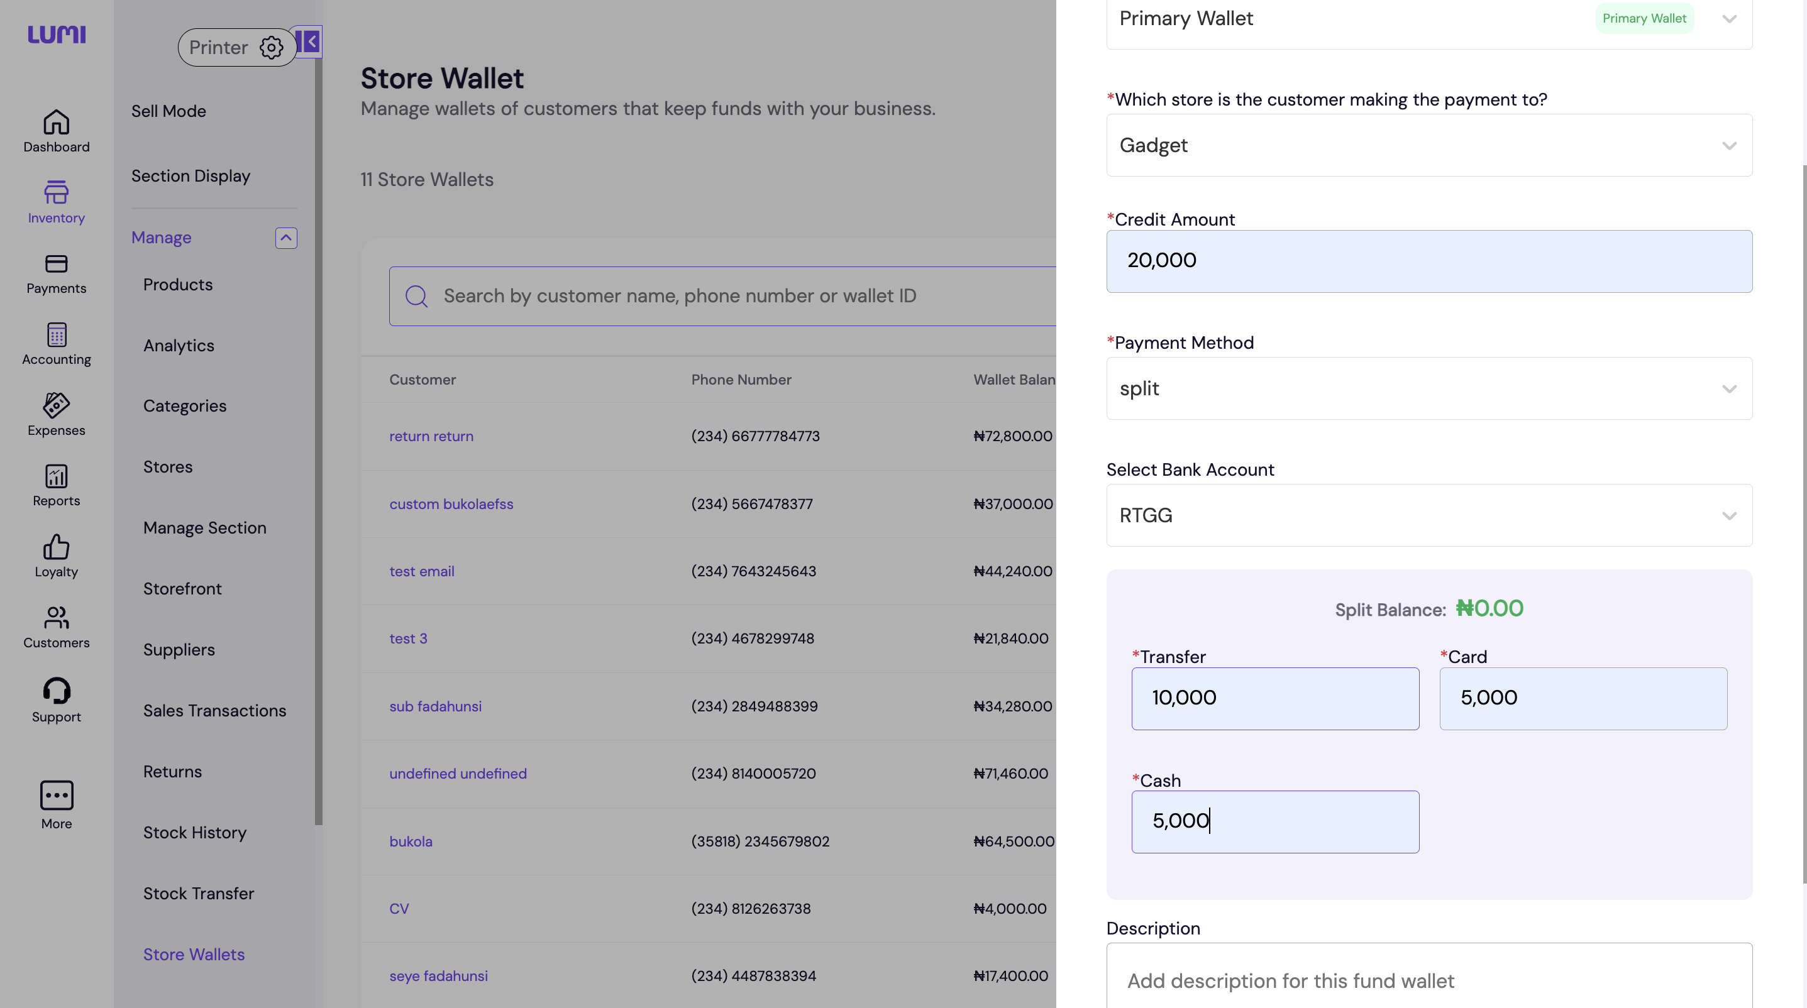Image resolution: width=1807 pixels, height=1008 pixels.
Task: Open the Dashboard home icon
Action: click(x=56, y=123)
